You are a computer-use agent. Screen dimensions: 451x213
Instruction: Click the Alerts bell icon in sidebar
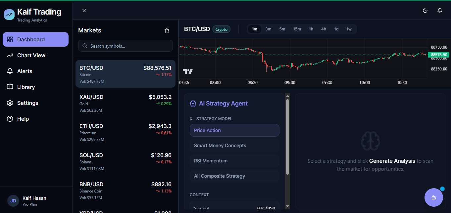pyautogui.click(x=10, y=71)
